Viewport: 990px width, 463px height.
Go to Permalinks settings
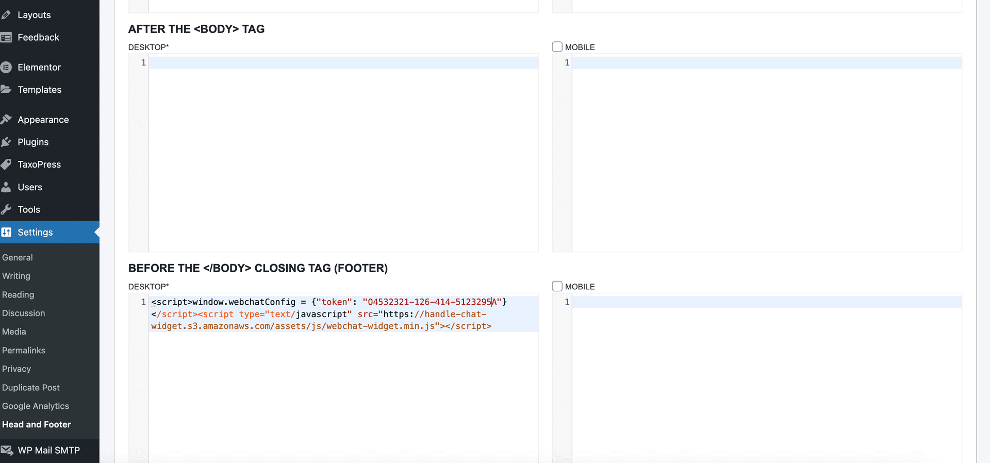pyautogui.click(x=24, y=350)
